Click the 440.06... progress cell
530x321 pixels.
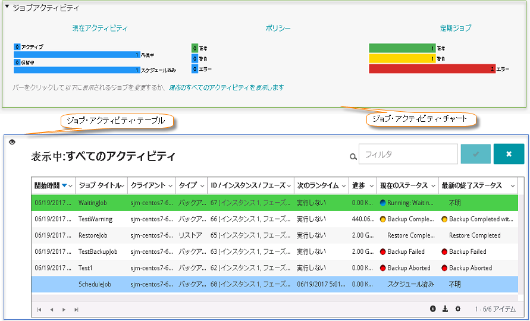point(363,219)
